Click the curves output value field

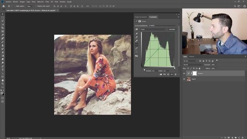pyautogui.click(x=166, y=71)
